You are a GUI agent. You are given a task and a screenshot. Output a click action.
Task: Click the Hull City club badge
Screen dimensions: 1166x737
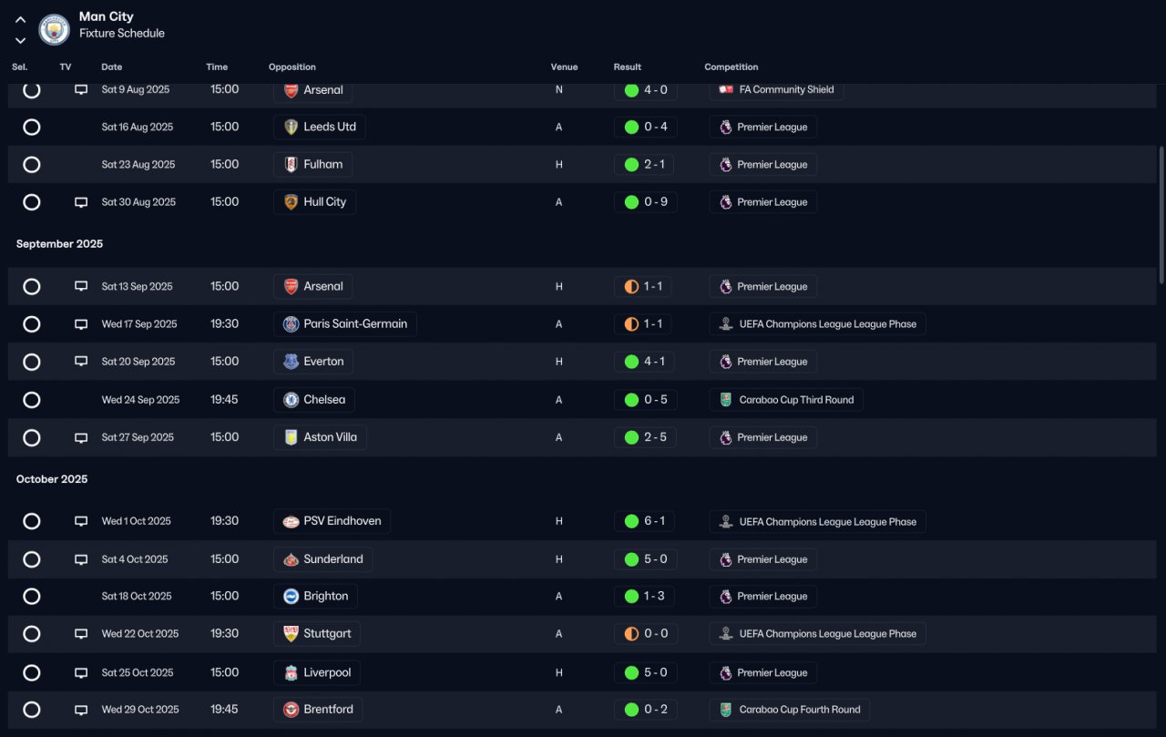291,202
